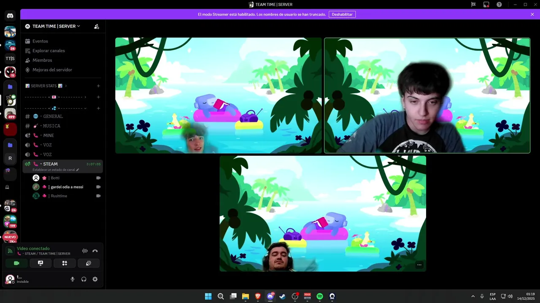Toggle microphone mute
540x303 pixels.
(73, 279)
